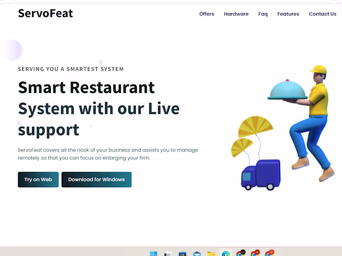The width and height of the screenshot is (342, 256).
Task: Click the blue delivery truck graphic
Action: [261, 175]
